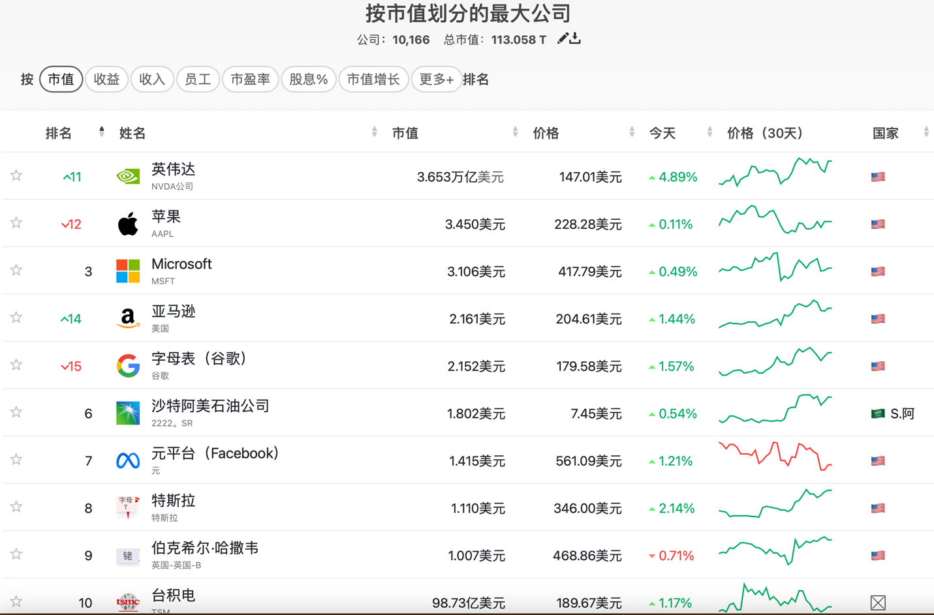Select the 收入 ranking tab
The image size is (934, 615).
coord(152,80)
